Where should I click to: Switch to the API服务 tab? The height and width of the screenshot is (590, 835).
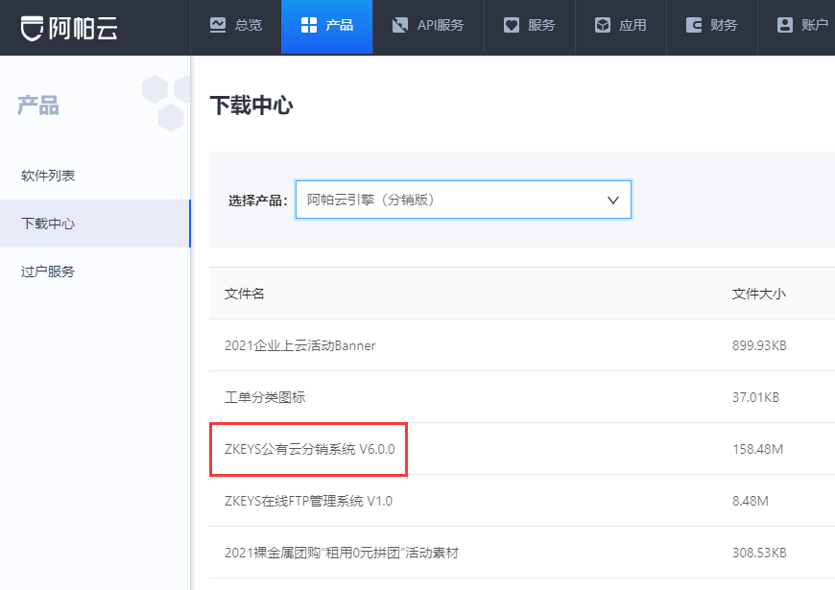[x=428, y=27]
